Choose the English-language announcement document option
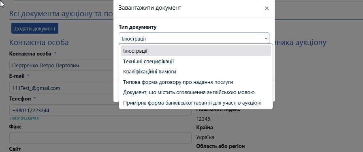 [196, 92]
